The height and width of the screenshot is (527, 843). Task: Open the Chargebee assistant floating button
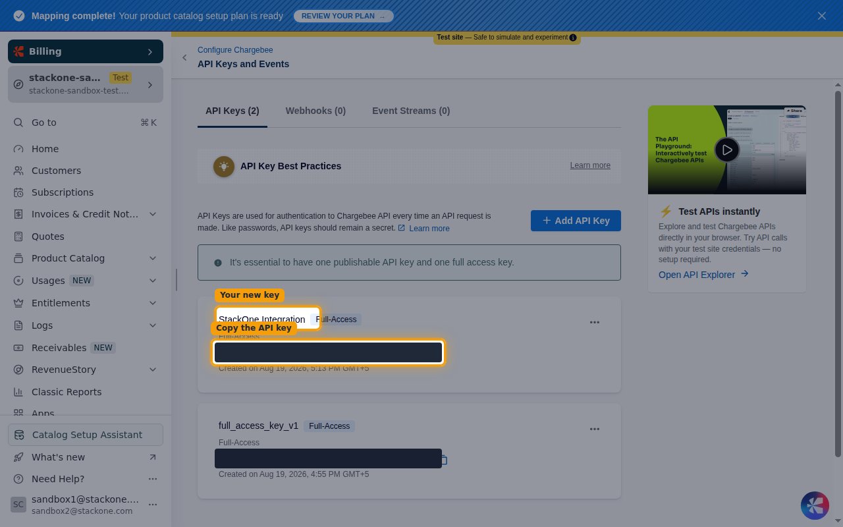pos(815,505)
